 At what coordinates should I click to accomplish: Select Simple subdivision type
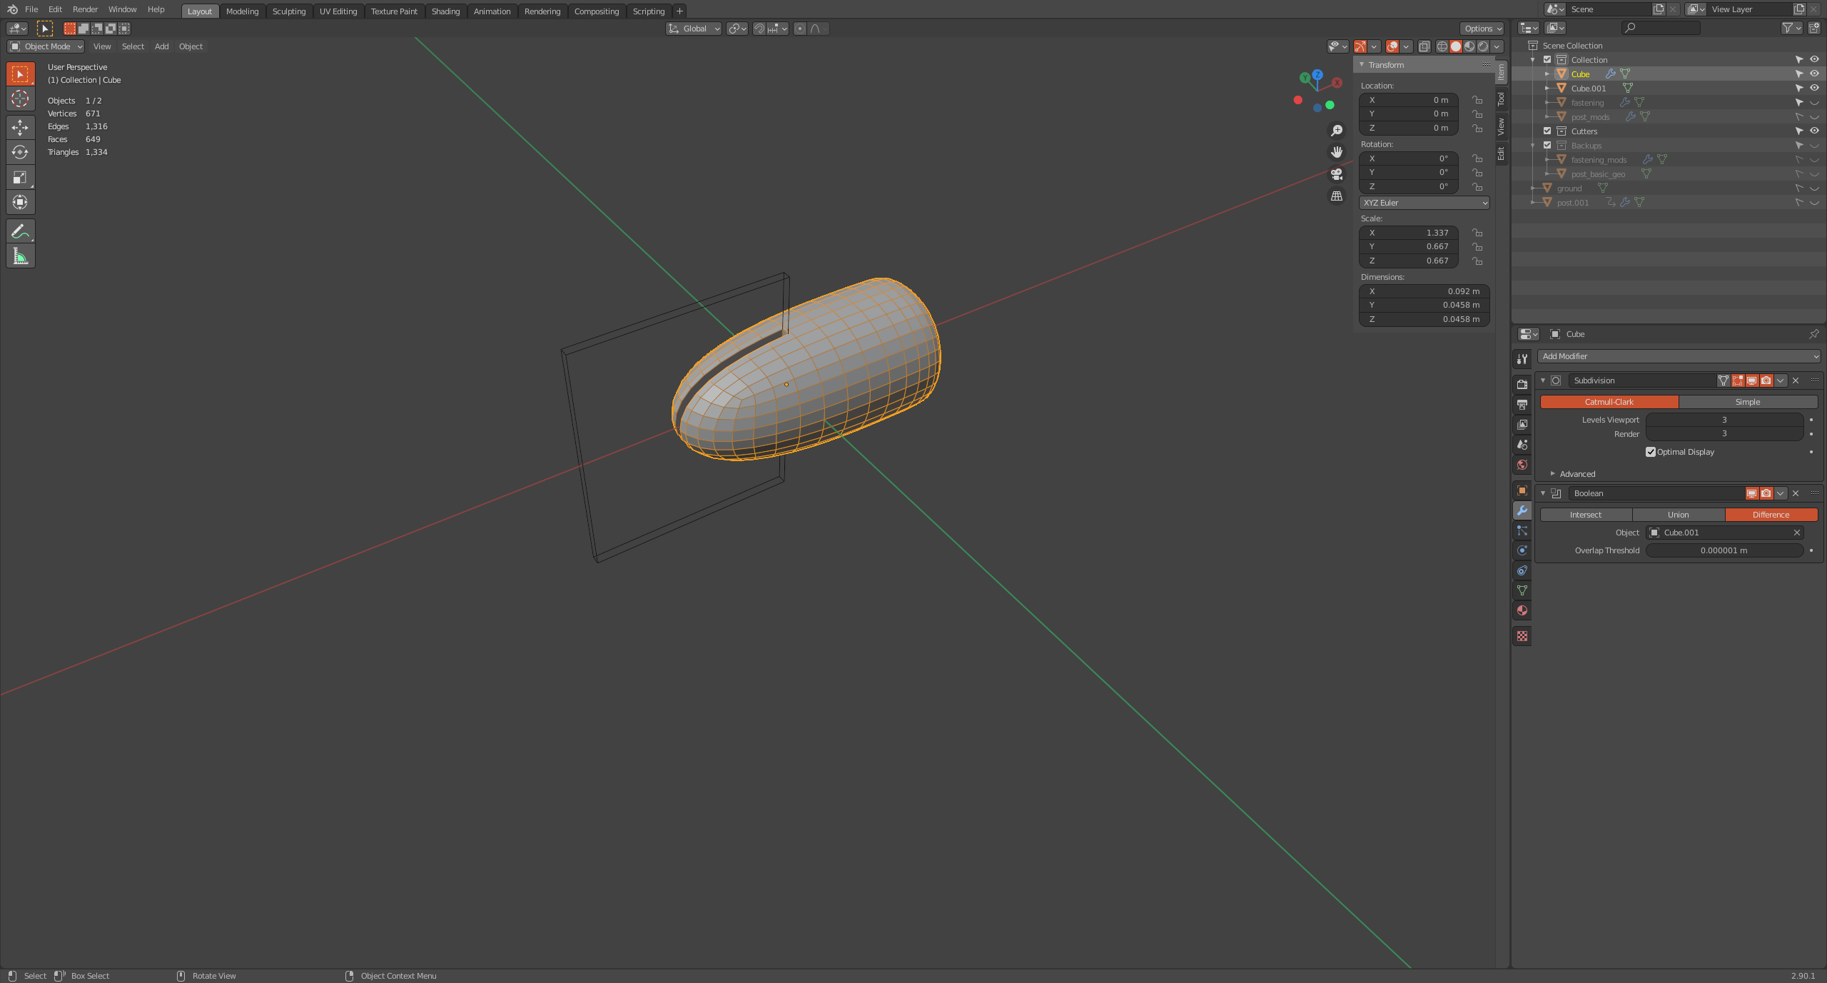point(1748,402)
